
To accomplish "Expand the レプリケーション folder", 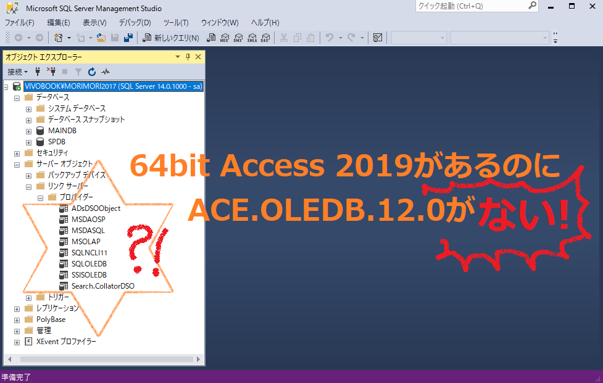I will (x=17, y=309).
